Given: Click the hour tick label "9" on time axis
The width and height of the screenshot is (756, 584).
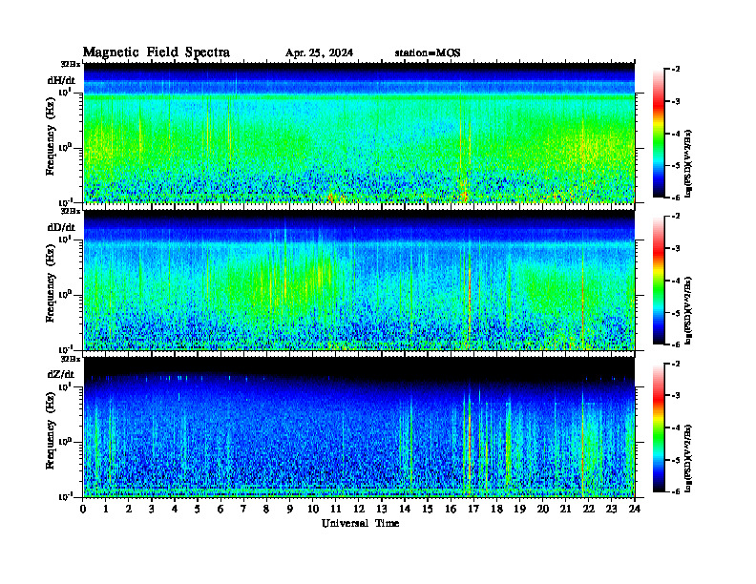Looking at the screenshot, I should tap(290, 510).
